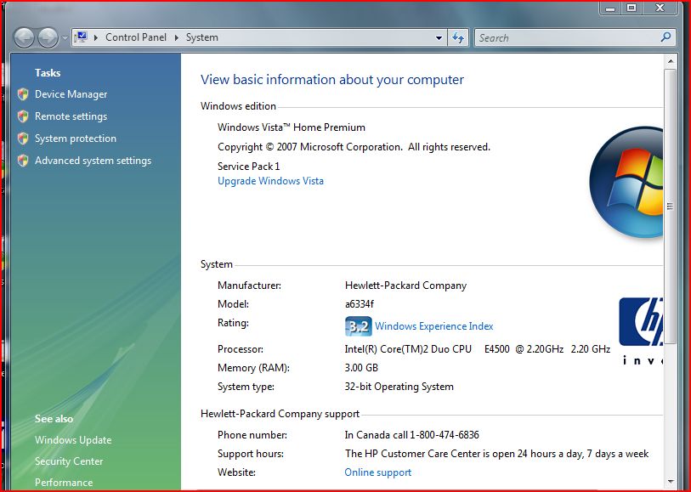Select System in the address breadcrumb
691x492 pixels.
[x=201, y=37]
